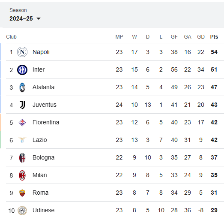Click the Napoli club crest icon
Image resolution: width=224 pixels, height=217 pixels.
click(x=22, y=52)
